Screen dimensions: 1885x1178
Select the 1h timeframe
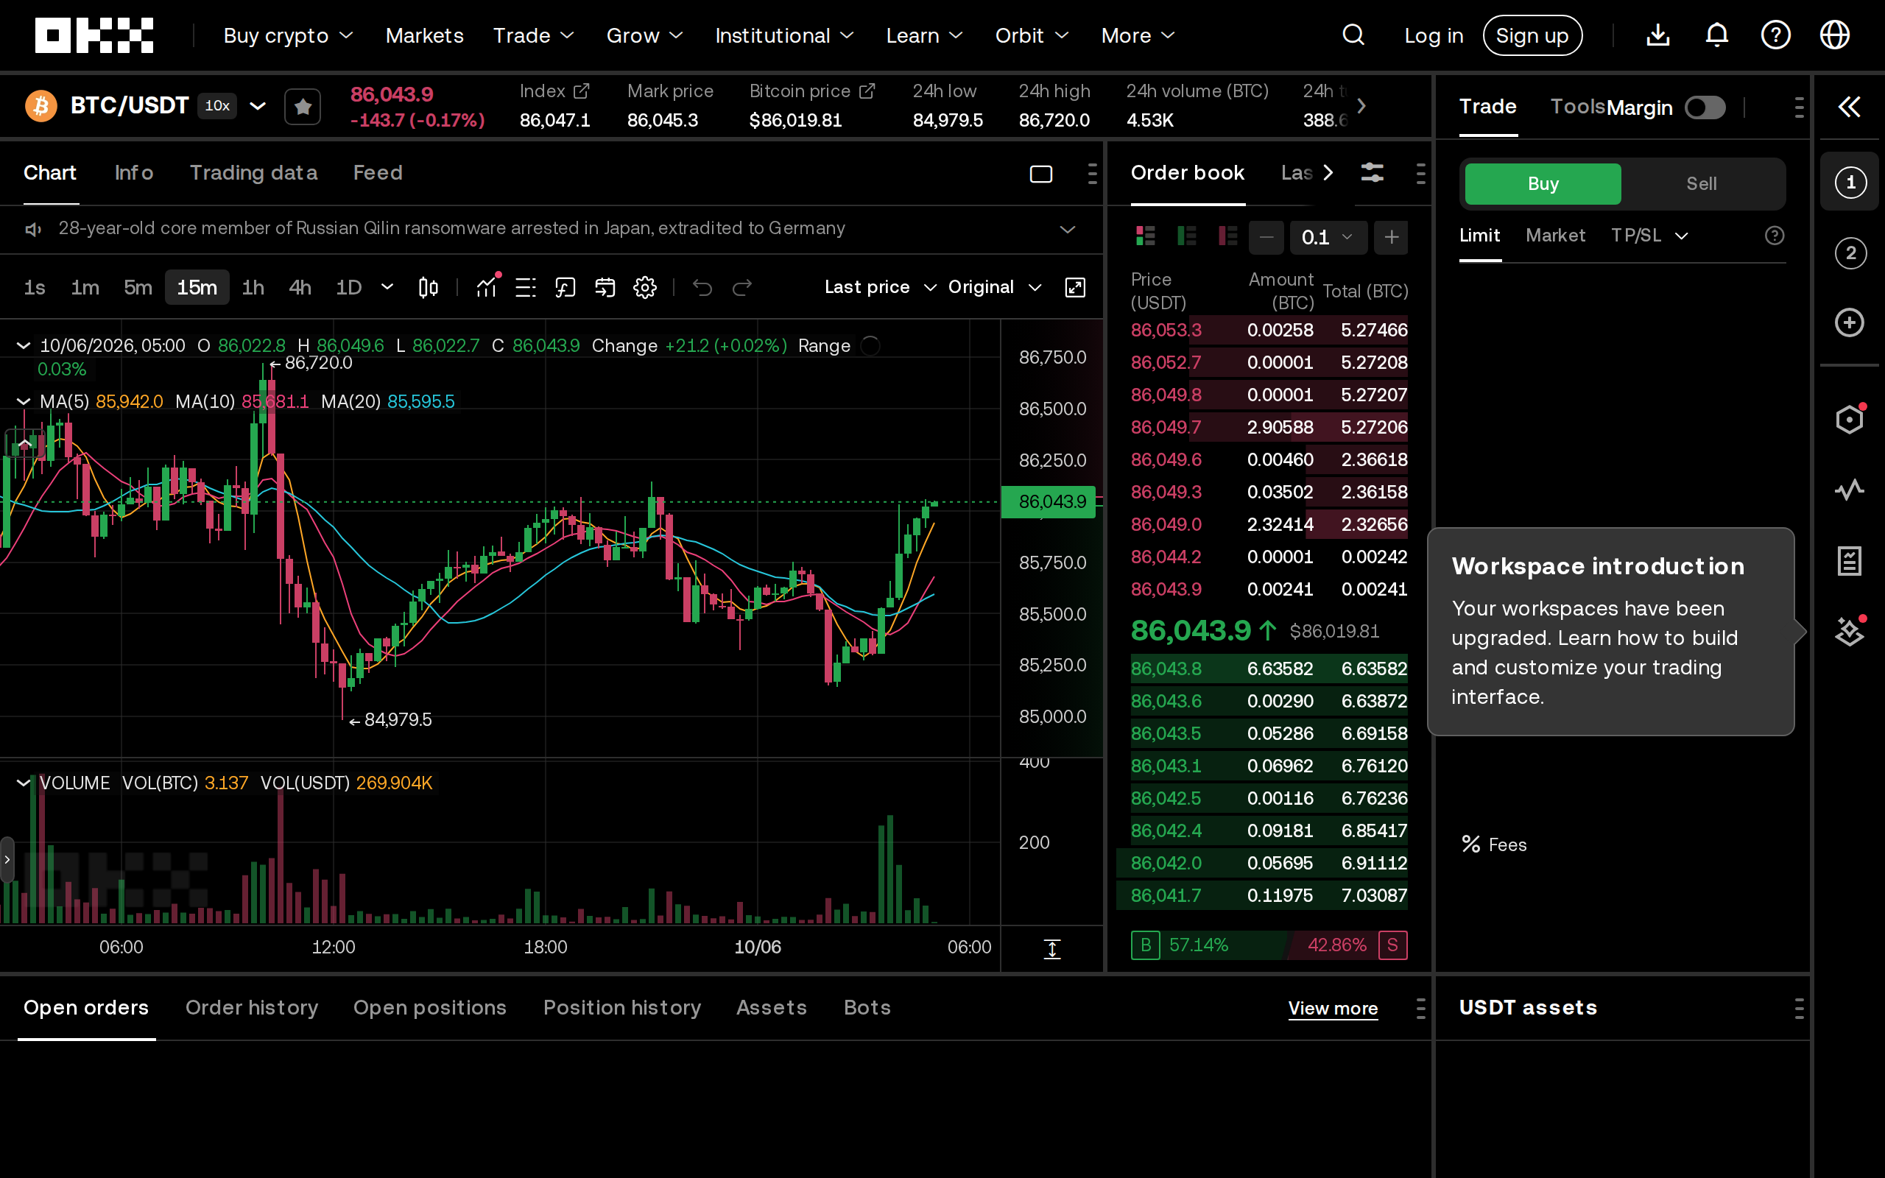(x=253, y=287)
